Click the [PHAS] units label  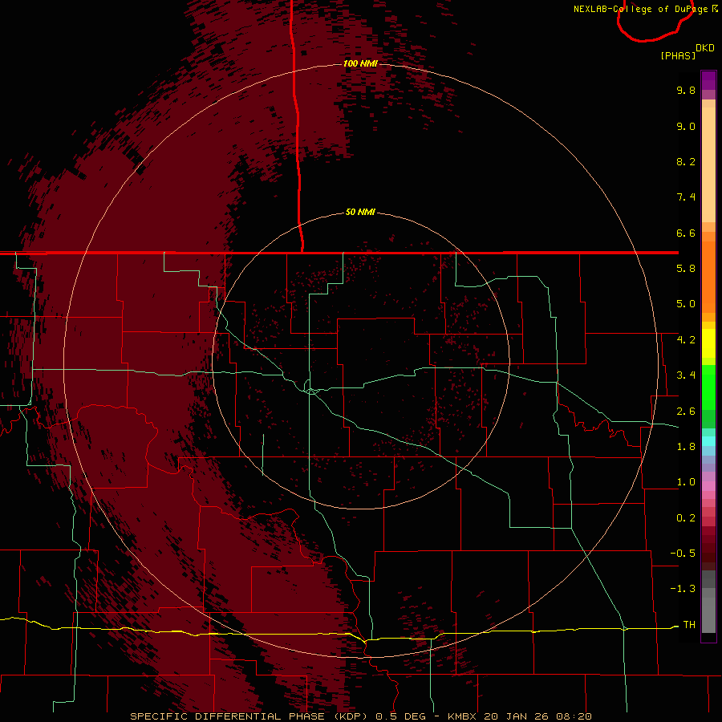678,55
